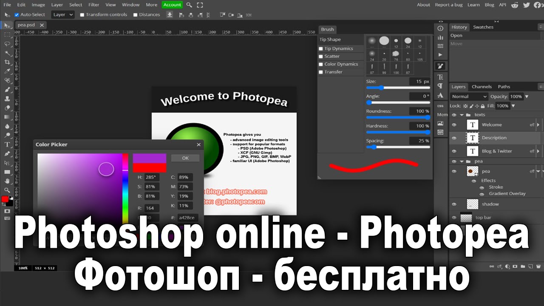Select the Pen tool
The image size is (544, 306).
[x=7, y=153]
